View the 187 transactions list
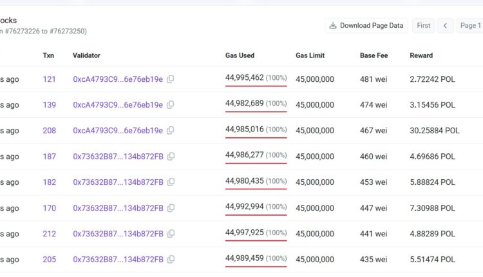The height and width of the screenshot is (277, 483). pos(49,157)
